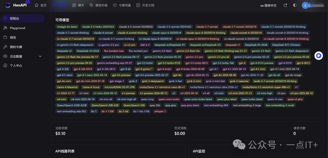Toggle the dark/light theme icon
The image size is (328, 158).
pyautogui.click(x=295, y=5)
